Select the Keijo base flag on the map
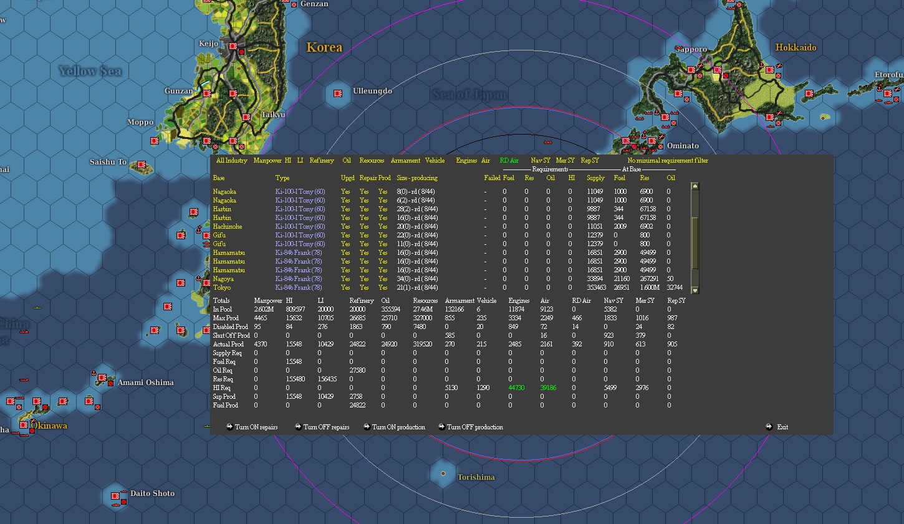The image size is (904, 524). tap(233, 46)
